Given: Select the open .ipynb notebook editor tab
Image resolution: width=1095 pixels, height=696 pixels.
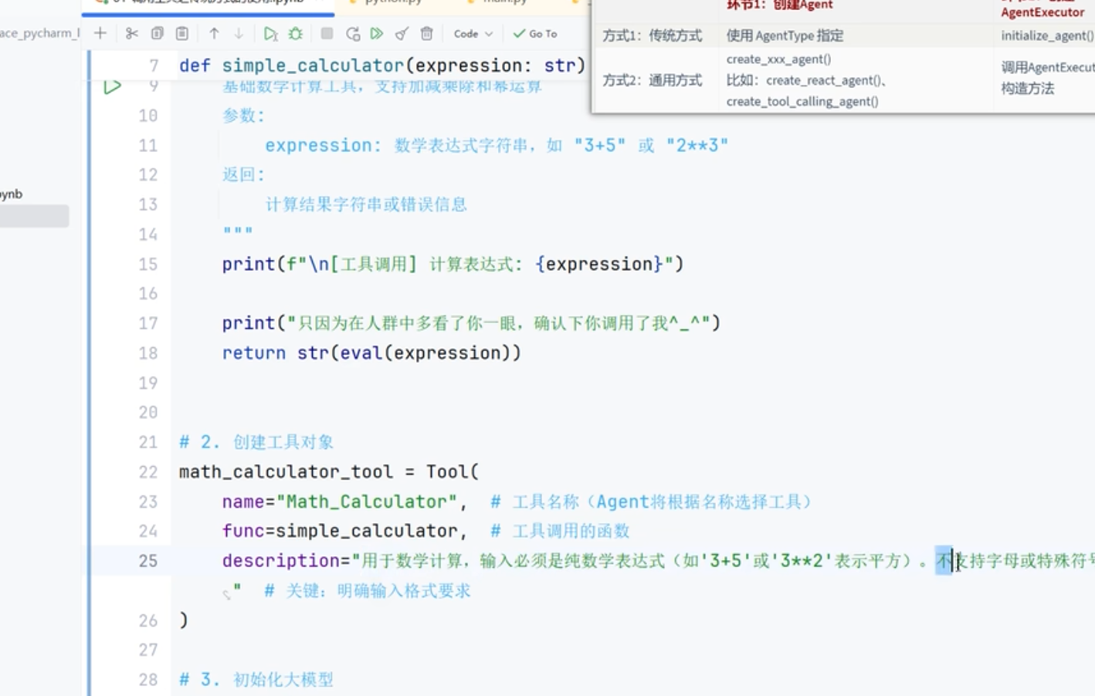Looking at the screenshot, I should coord(208,3).
